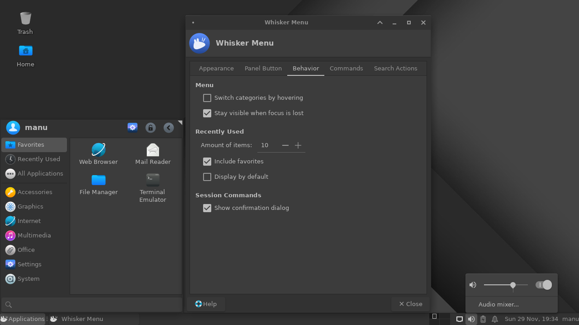
Task: Open the Mail Reader application
Action: point(152,153)
